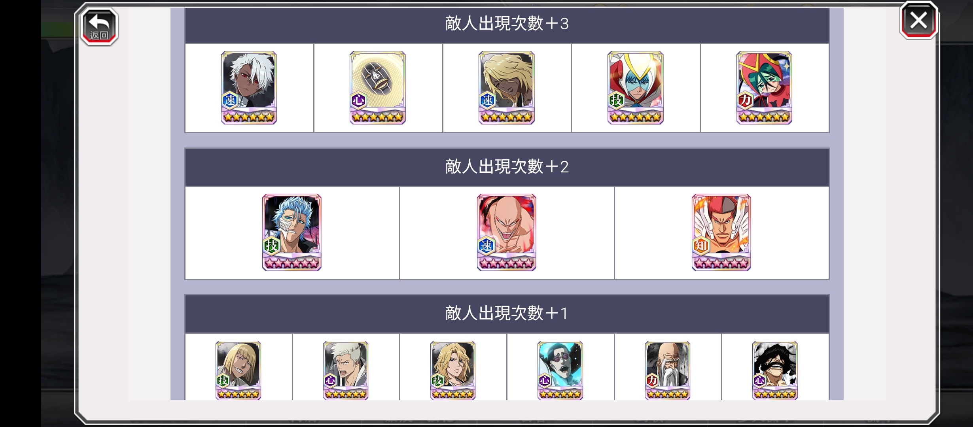The image size is (973, 427).
Task: Select bald grinning 速 character in +2 row
Action: [507, 232]
